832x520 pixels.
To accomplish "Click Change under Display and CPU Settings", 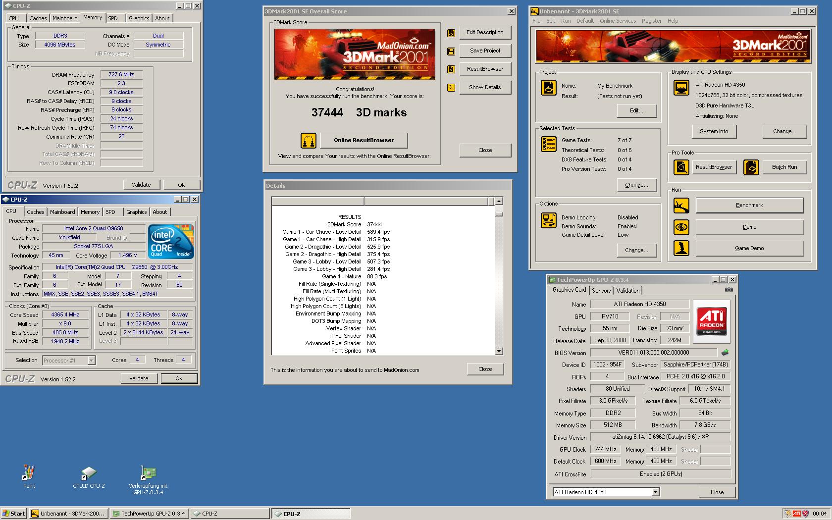I will (x=784, y=132).
